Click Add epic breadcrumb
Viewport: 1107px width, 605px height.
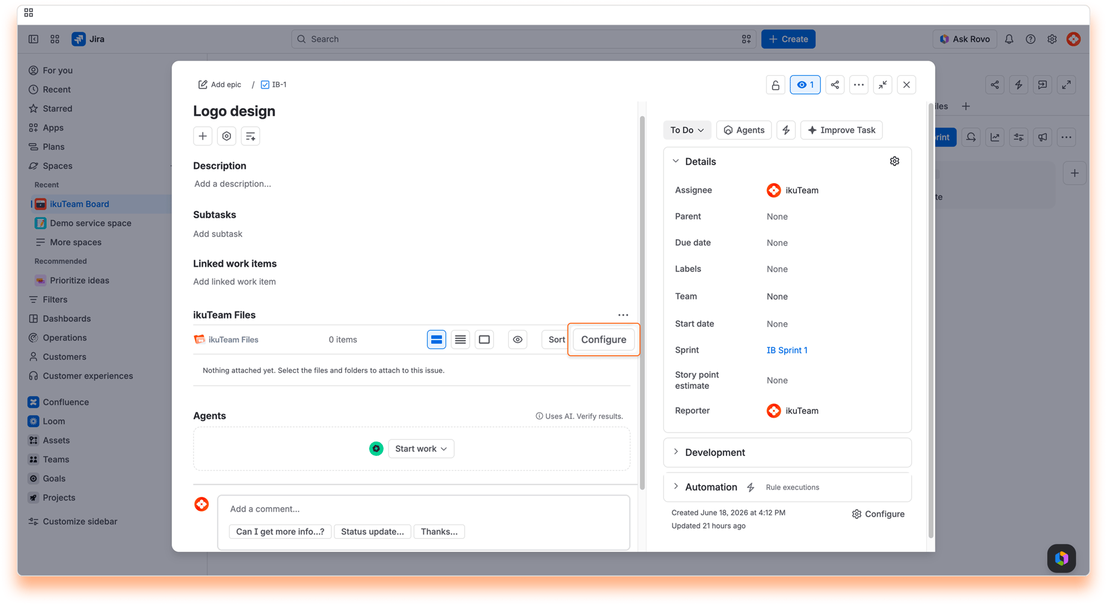pos(219,85)
